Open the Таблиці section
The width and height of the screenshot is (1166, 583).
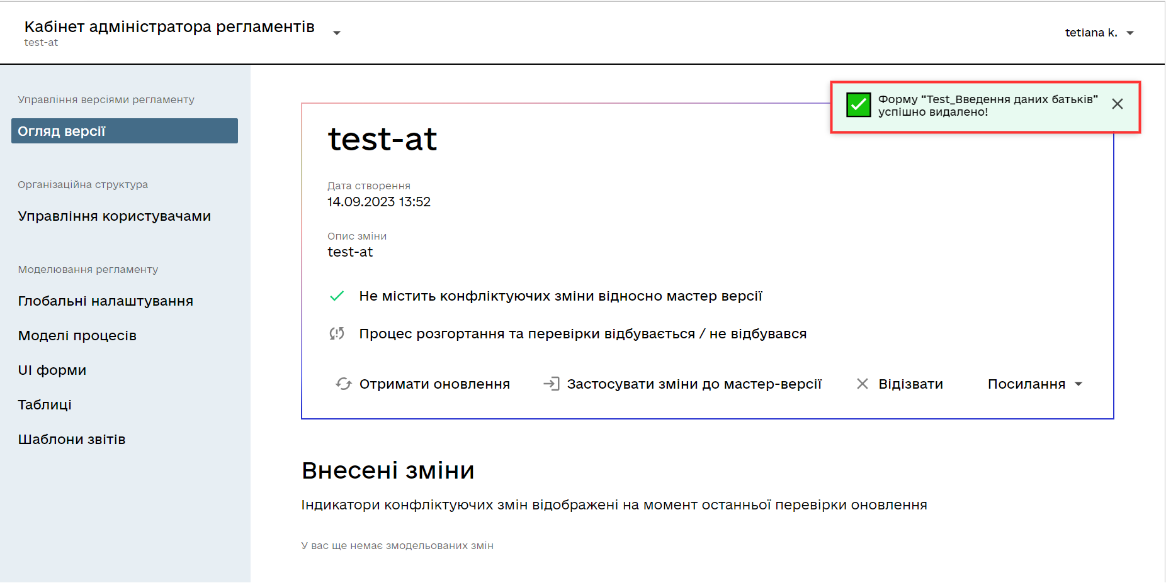tap(45, 405)
